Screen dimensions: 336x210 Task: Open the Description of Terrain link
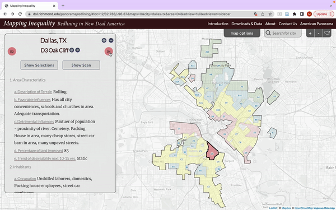(33, 92)
